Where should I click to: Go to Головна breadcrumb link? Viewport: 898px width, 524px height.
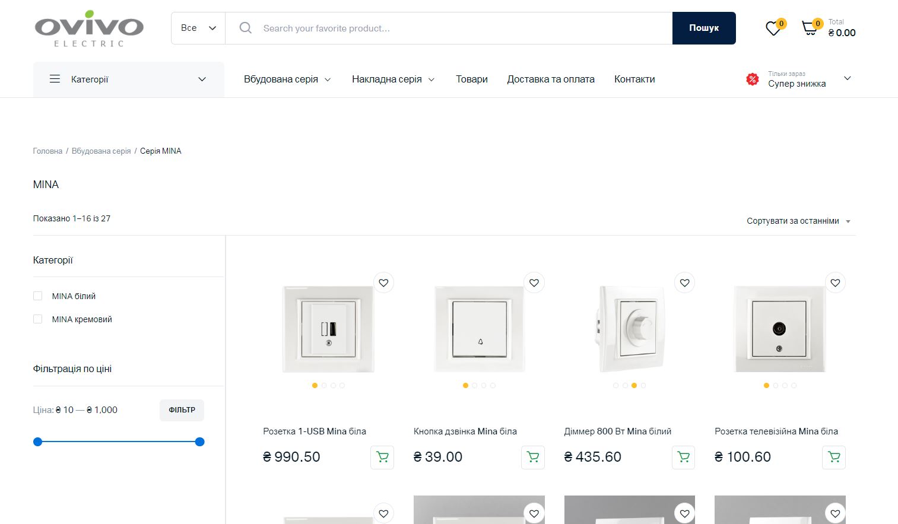tap(47, 151)
